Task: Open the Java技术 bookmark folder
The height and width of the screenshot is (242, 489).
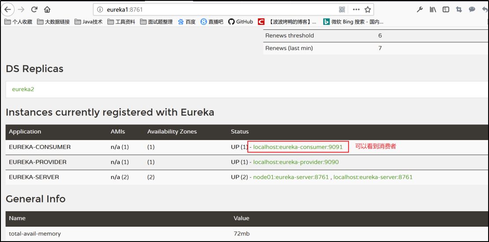Action: point(89,22)
